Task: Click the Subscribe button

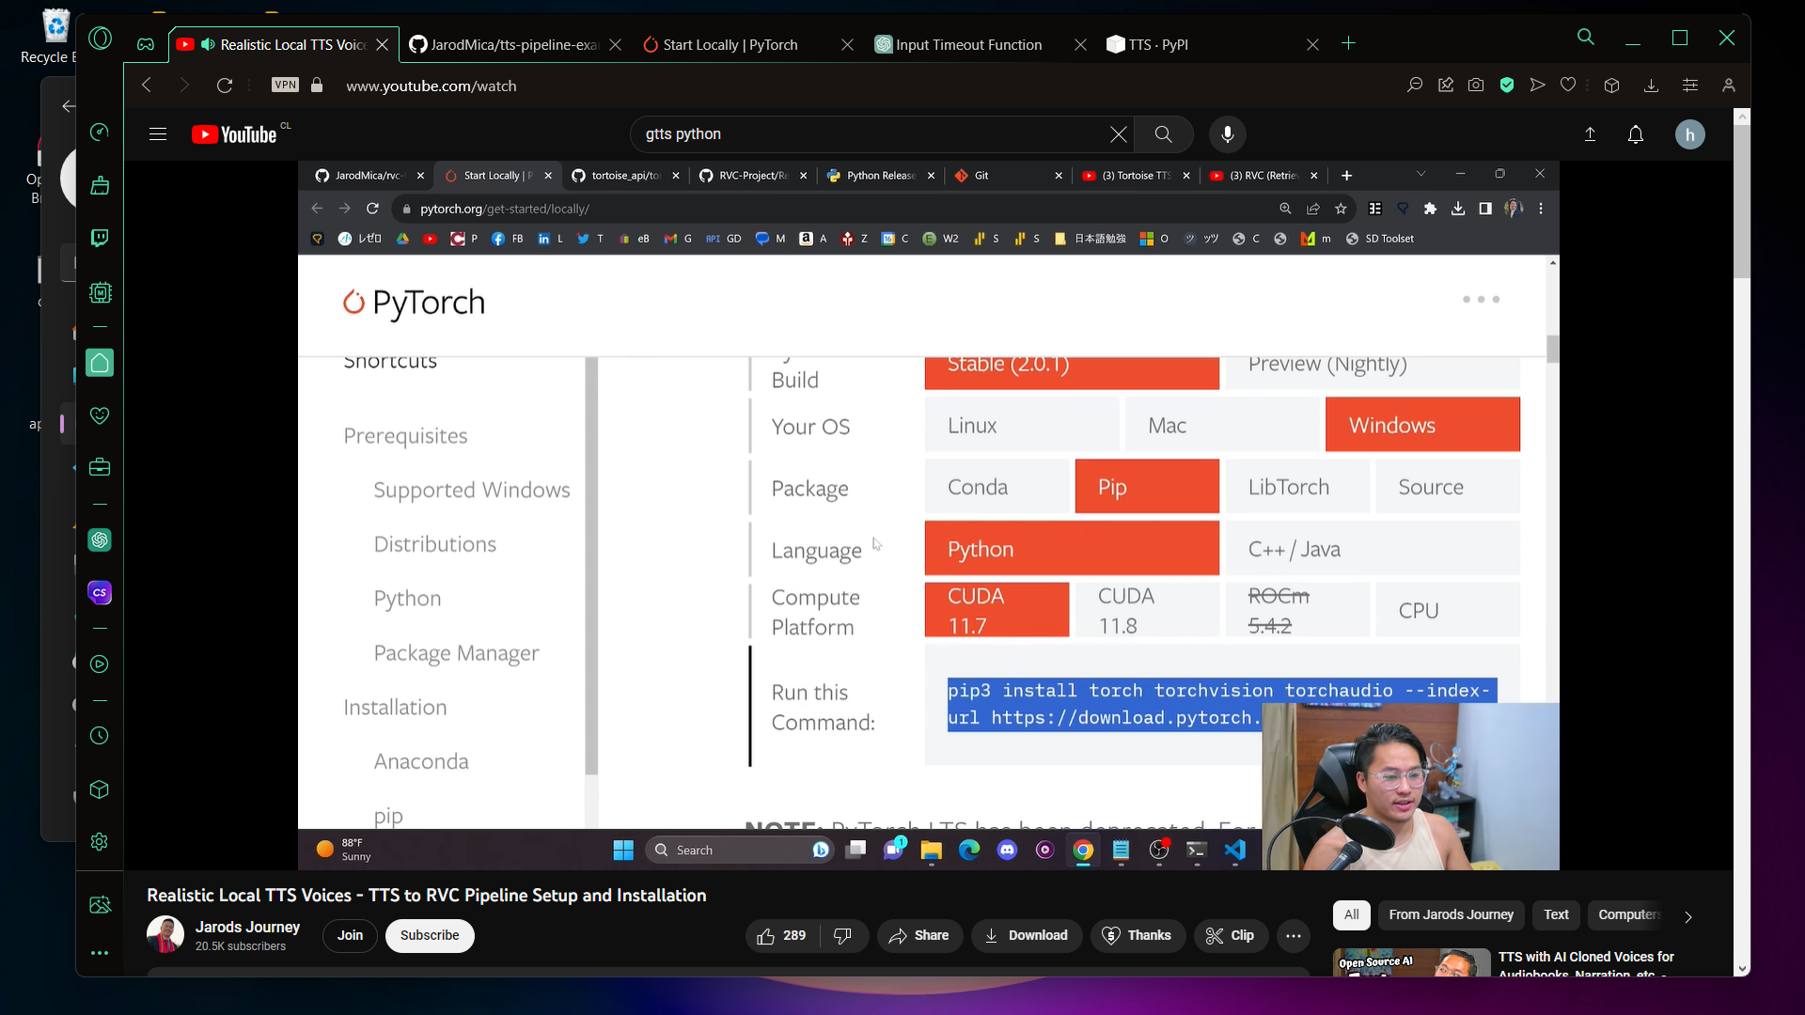Action: coord(430,935)
